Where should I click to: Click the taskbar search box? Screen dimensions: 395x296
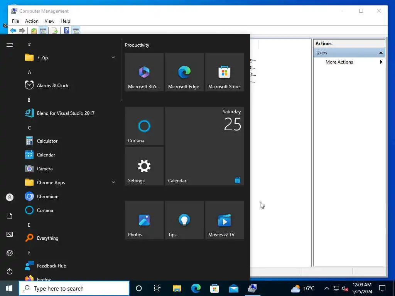tap(74, 288)
